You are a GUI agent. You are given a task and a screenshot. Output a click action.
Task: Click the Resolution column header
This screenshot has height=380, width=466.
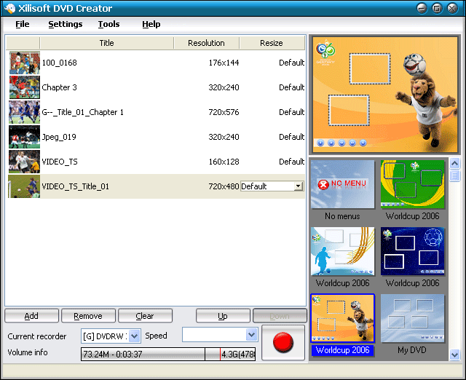[207, 43]
